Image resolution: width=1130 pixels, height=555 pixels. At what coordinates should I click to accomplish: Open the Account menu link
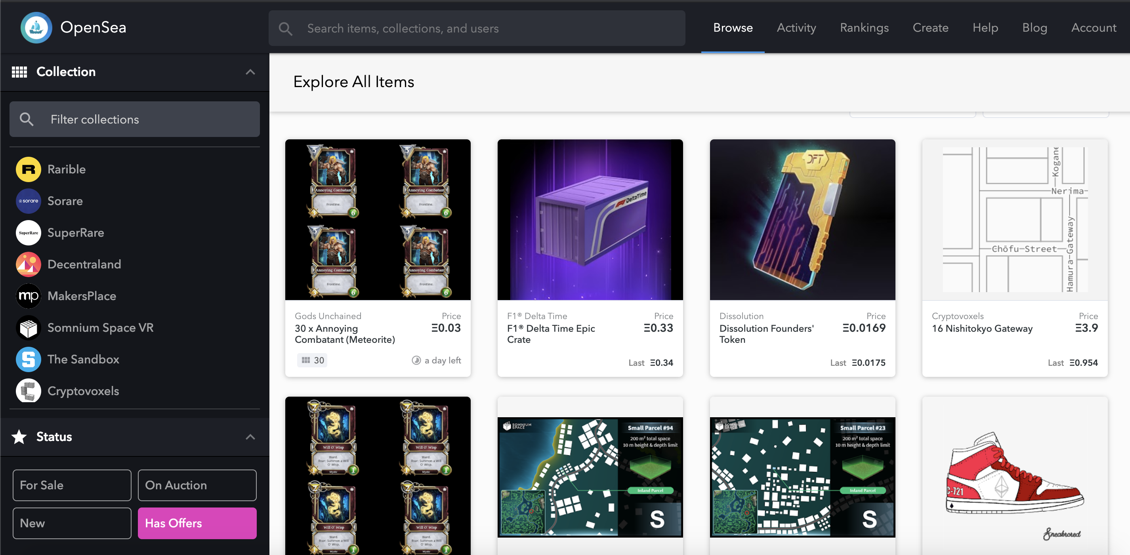(x=1093, y=28)
